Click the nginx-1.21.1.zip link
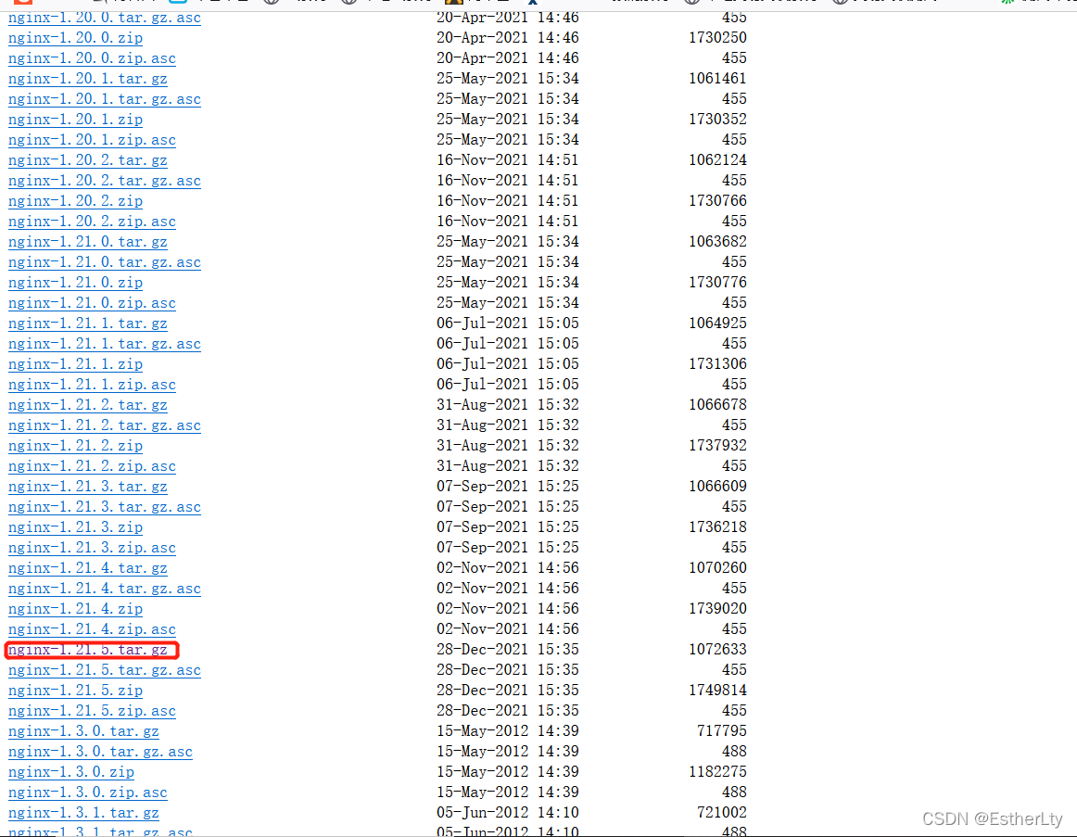Image resolution: width=1077 pixels, height=837 pixels. 76,364
